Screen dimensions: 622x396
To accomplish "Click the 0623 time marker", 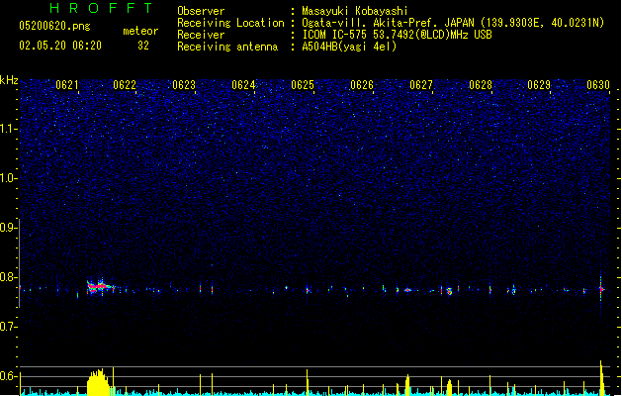I will click(x=184, y=85).
